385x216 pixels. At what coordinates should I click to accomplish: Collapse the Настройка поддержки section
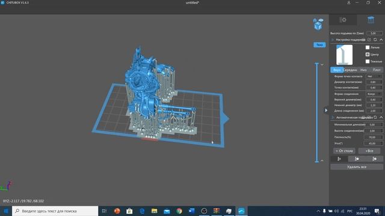point(381,40)
